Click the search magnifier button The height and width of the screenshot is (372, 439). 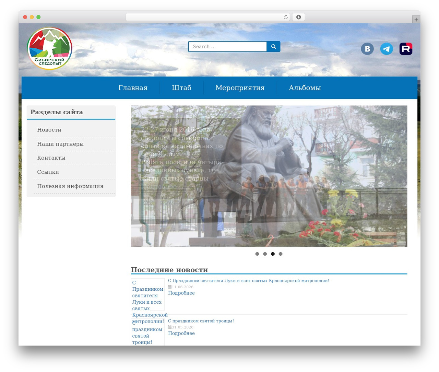coord(273,47)
